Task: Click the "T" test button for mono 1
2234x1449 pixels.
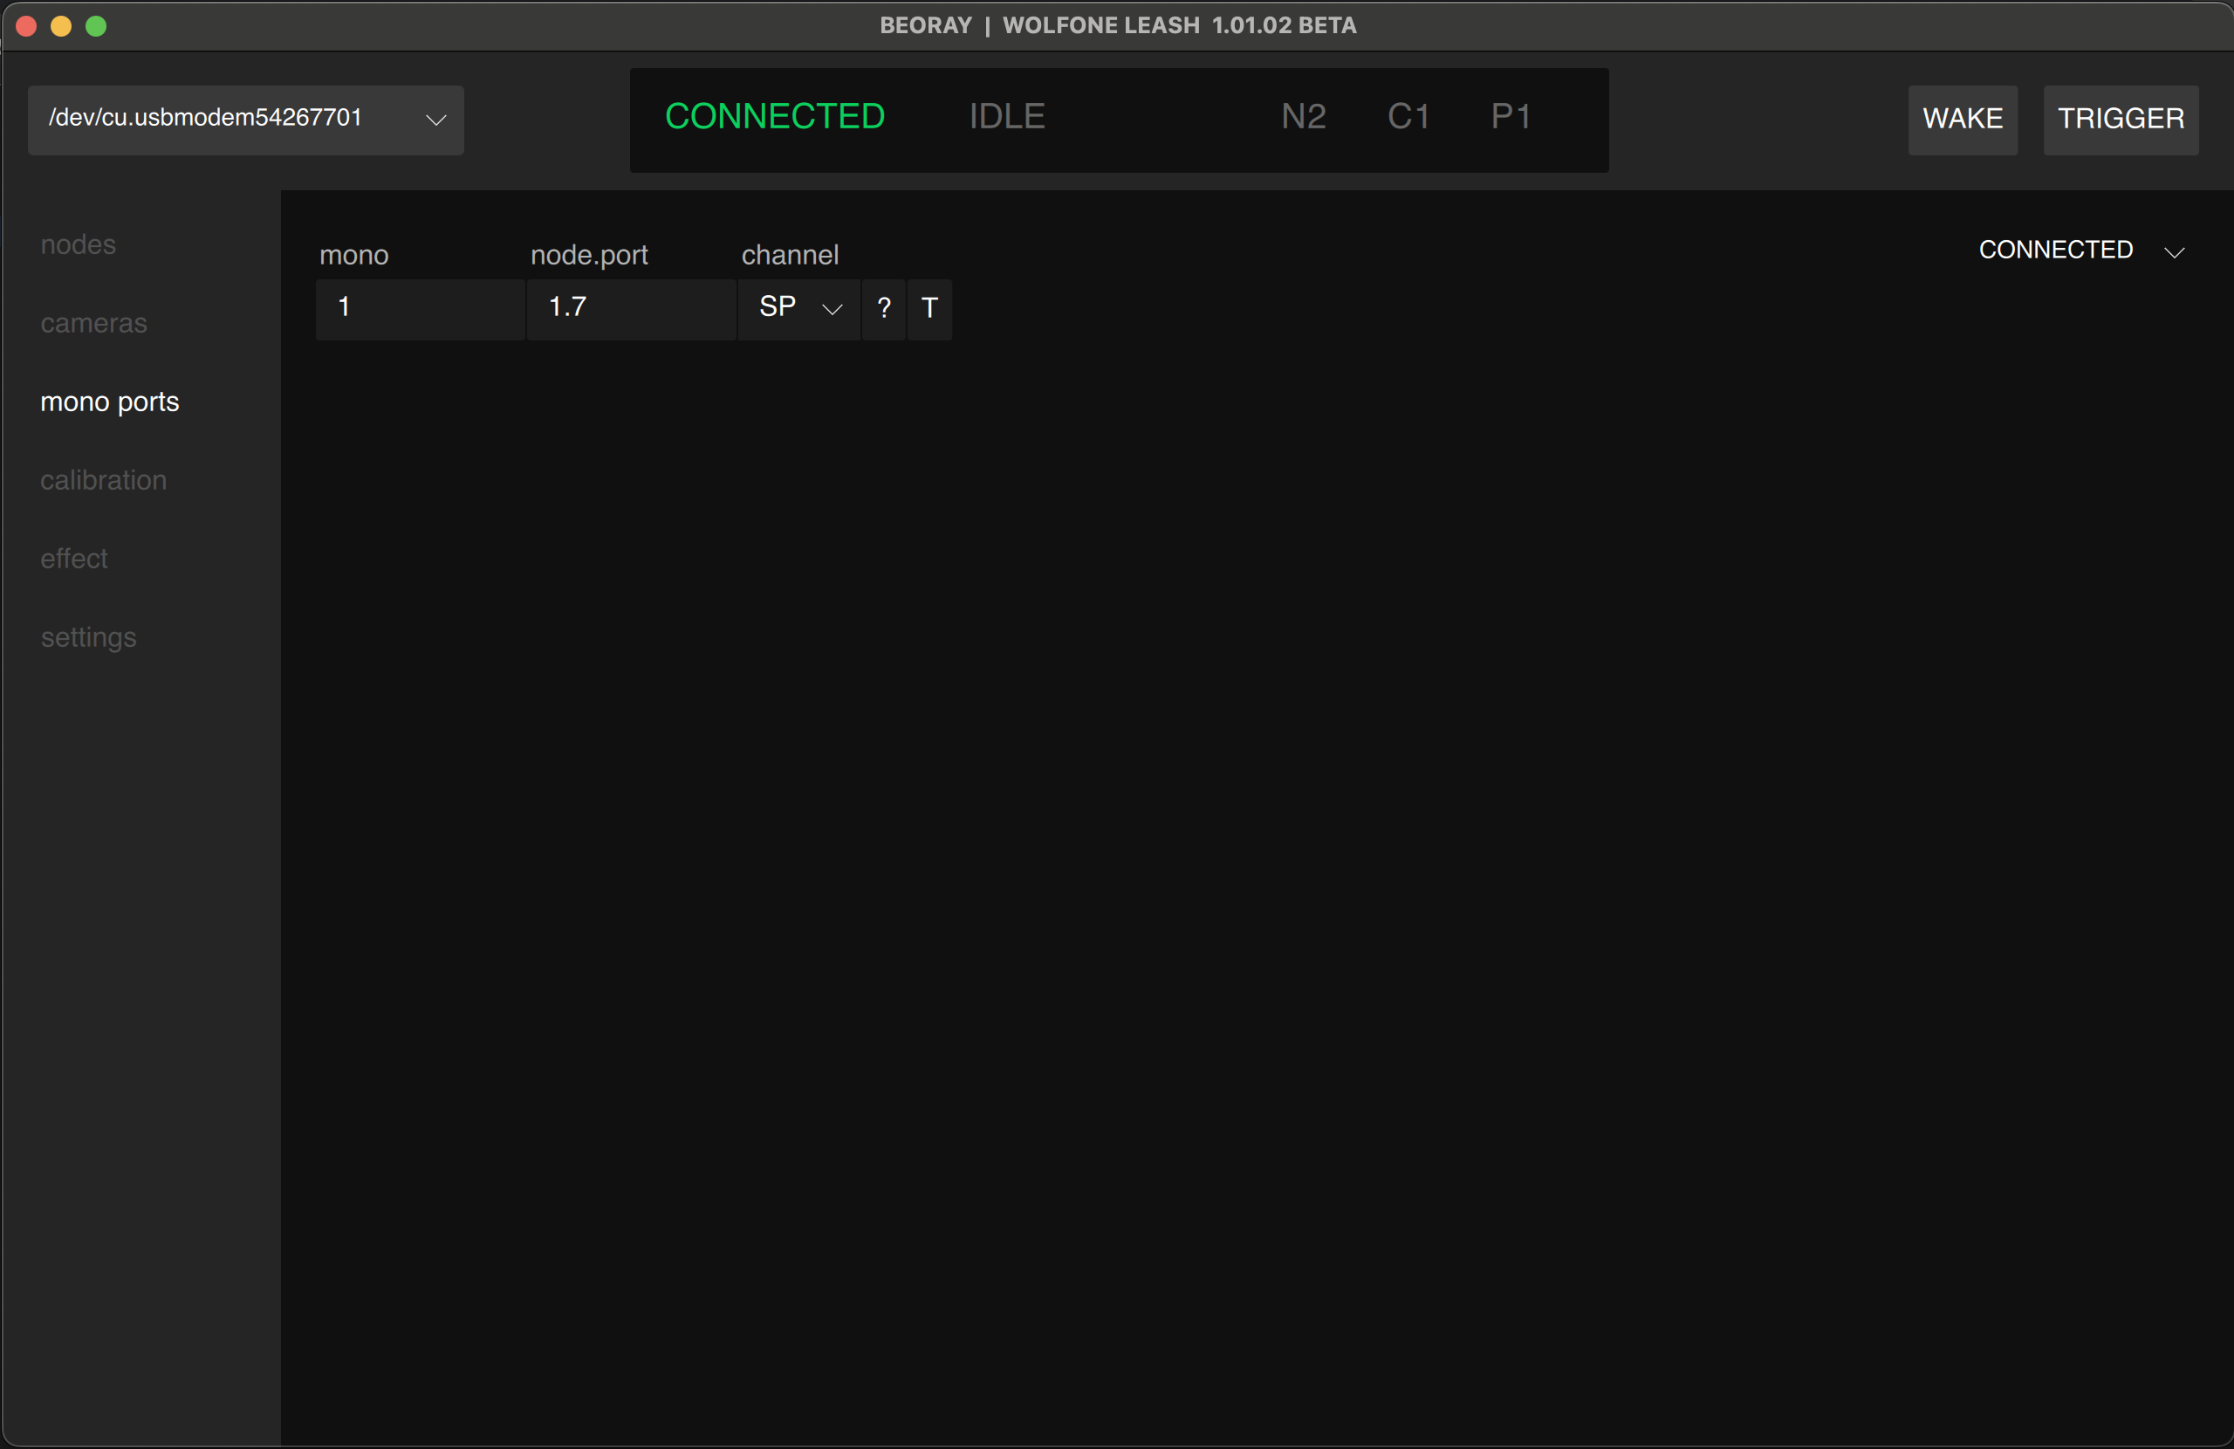Action: pos(929,309)
